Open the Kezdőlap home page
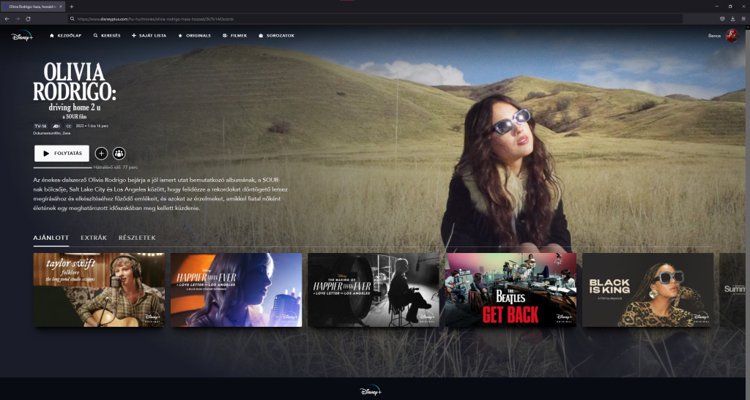750x400 pixels. click(x=65, y=36)
